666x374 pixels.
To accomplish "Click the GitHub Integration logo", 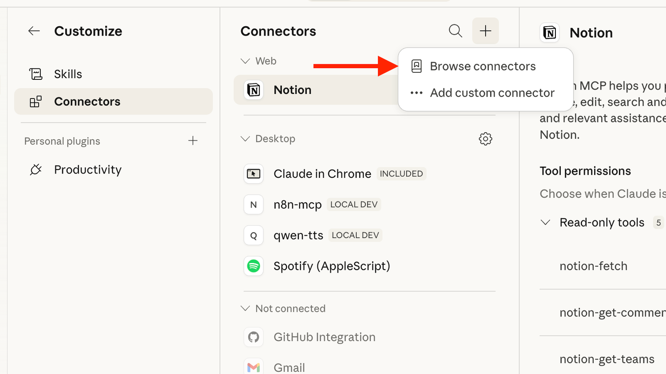I will 254,337.
